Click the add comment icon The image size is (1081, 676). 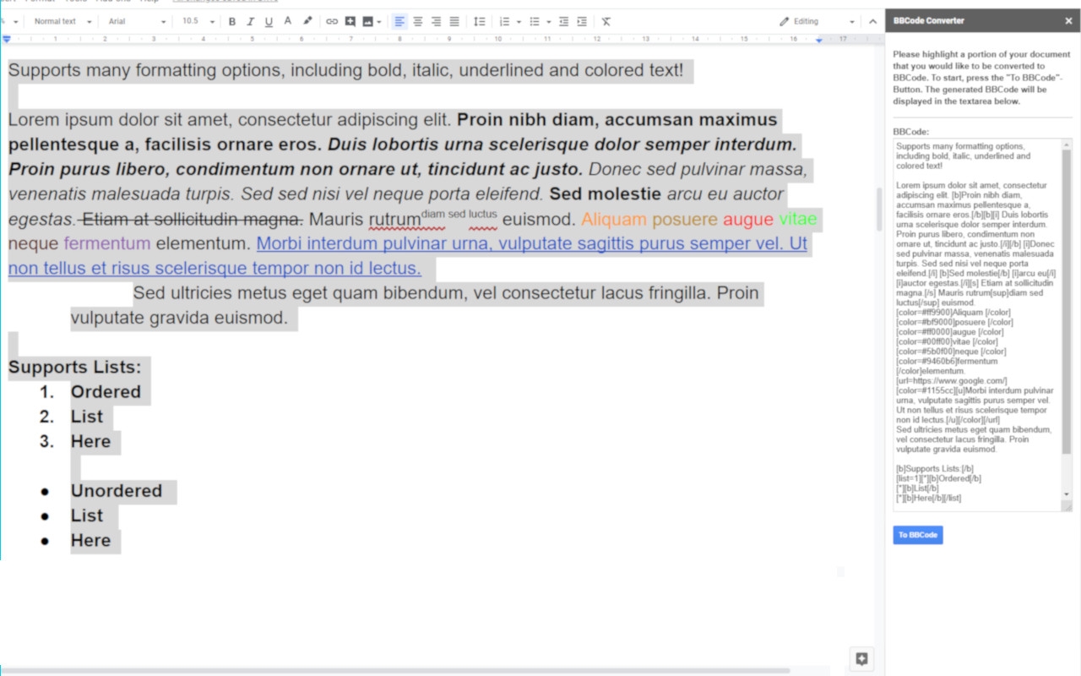tap(350, 21)
